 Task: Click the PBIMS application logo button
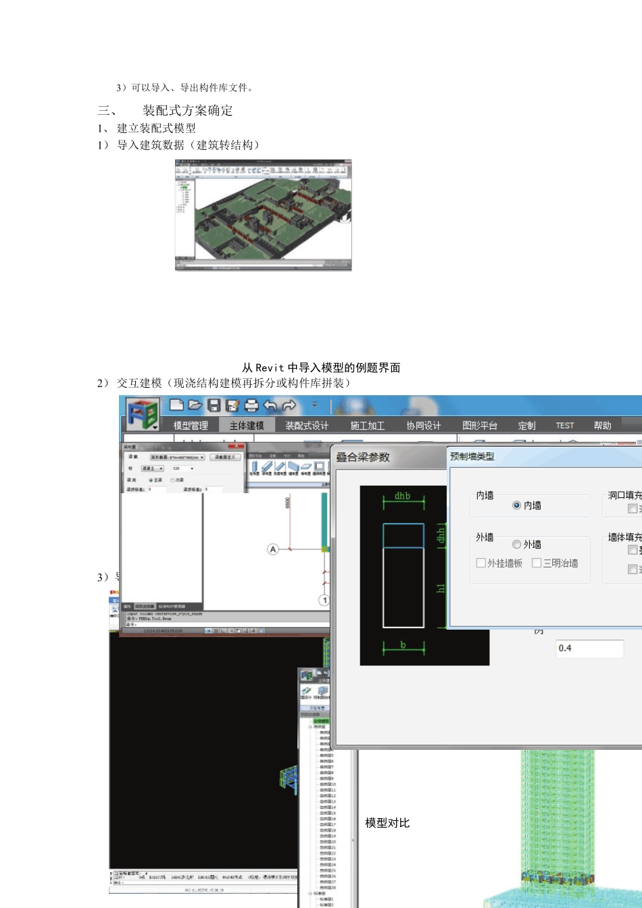click(x=142, y=413)
